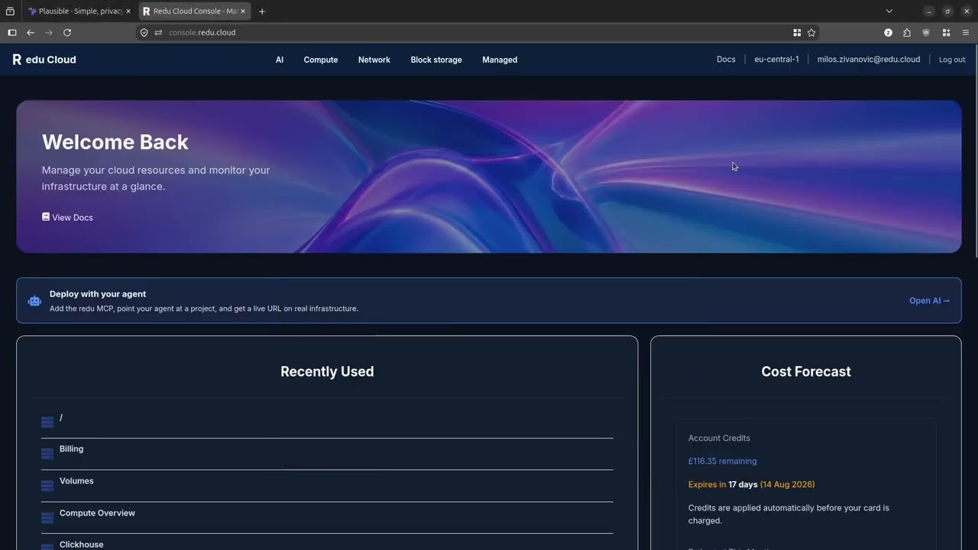Go forward to the next page
Screen dimensions: 978x550
coord(49,33)
